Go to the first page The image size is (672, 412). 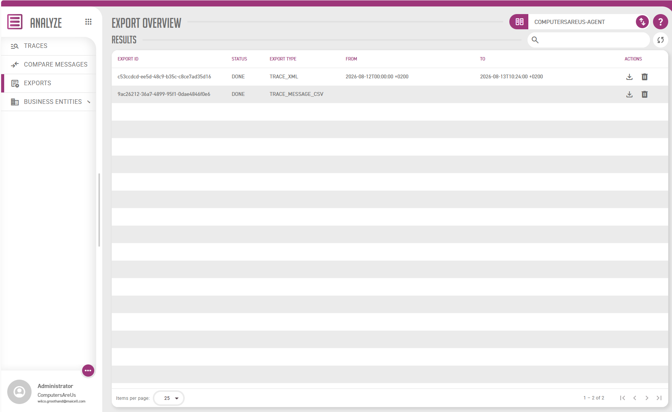tap(623, 398)
